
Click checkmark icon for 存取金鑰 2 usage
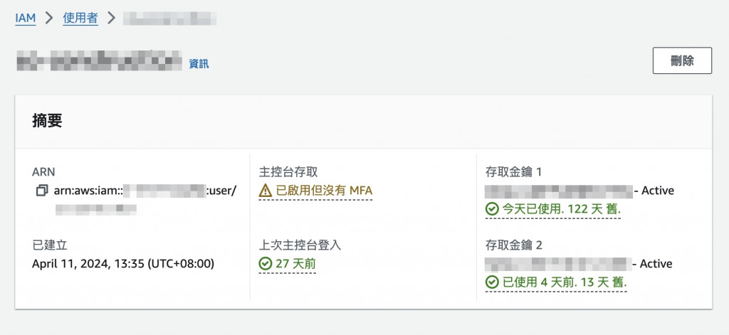click(491, 282)
